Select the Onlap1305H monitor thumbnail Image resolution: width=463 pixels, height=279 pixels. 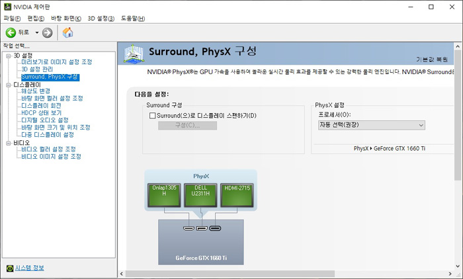(x=164, y=195)
